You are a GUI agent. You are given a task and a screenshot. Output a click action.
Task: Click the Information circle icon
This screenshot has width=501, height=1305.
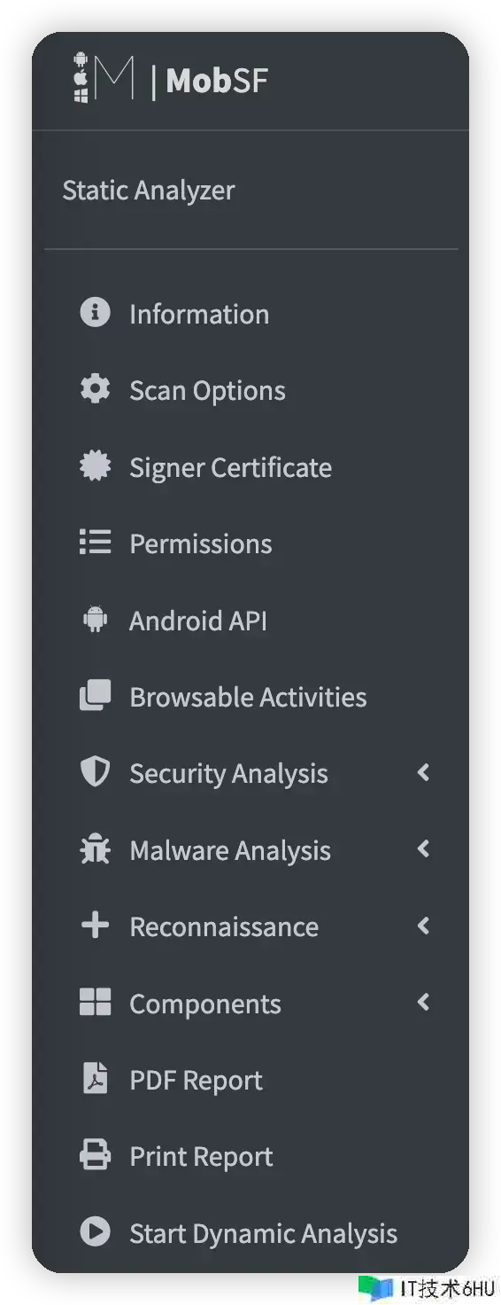(x=95, y=313)
